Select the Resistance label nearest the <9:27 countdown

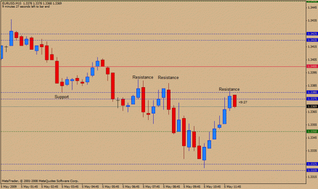pyautogui.click(x=229, y=89)
